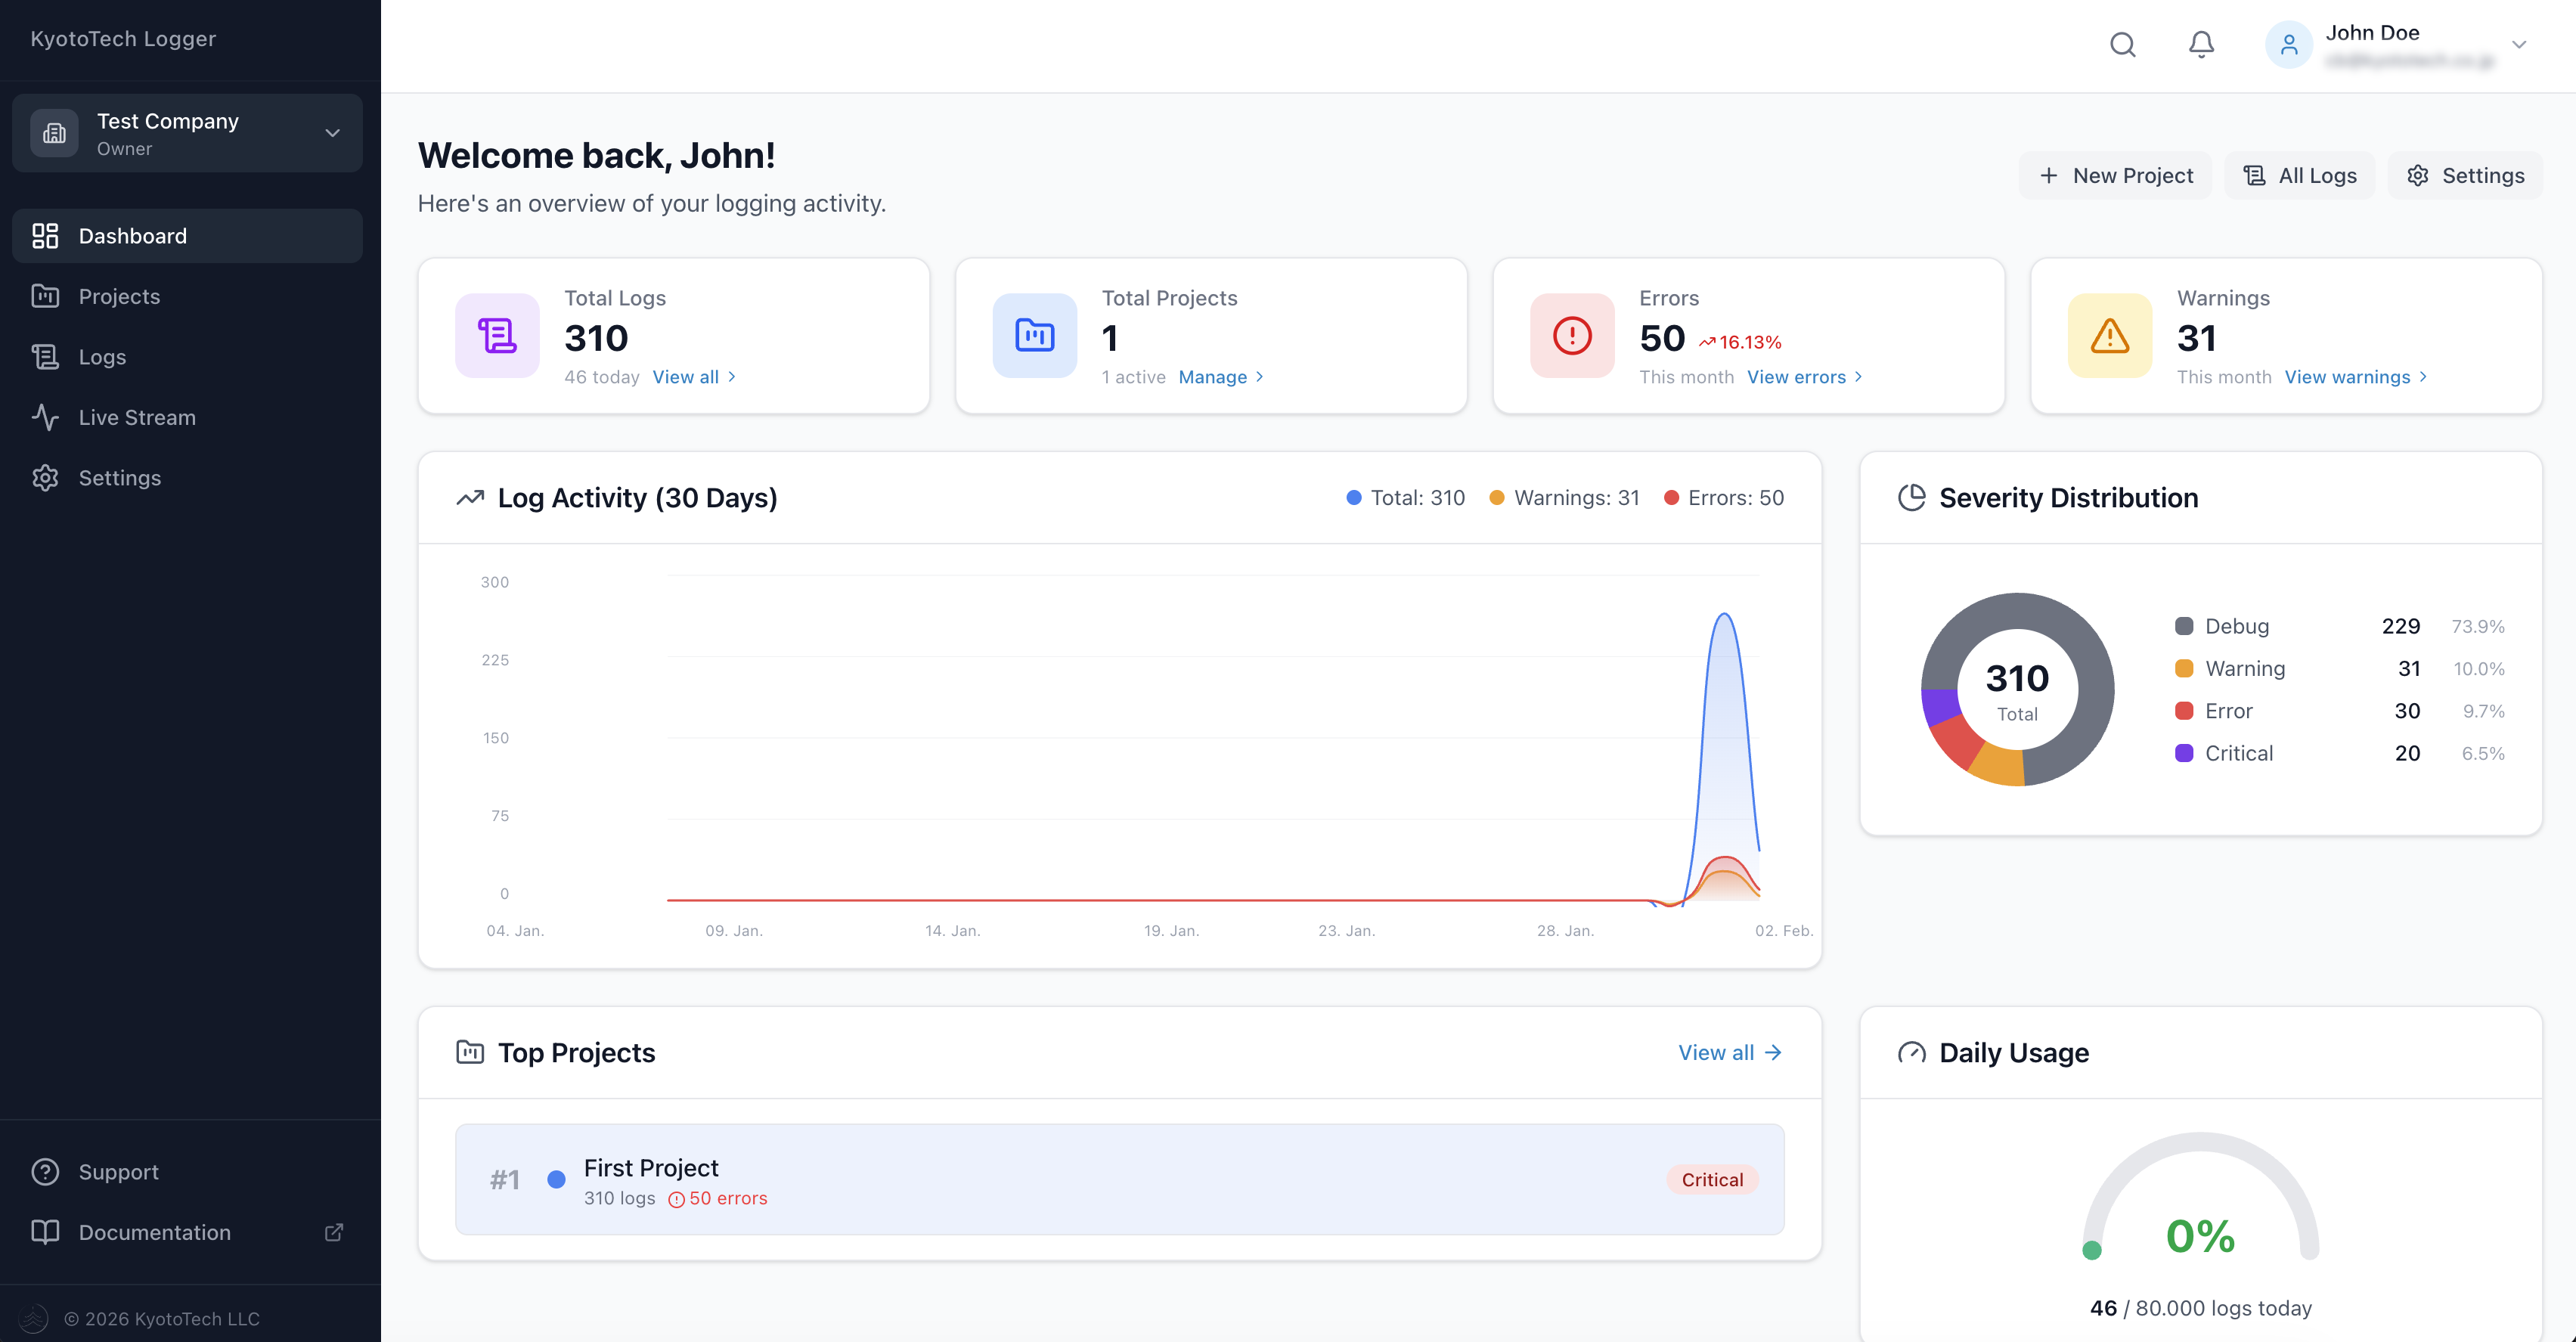Open the search icon in the top bar

coord(2123,44)
